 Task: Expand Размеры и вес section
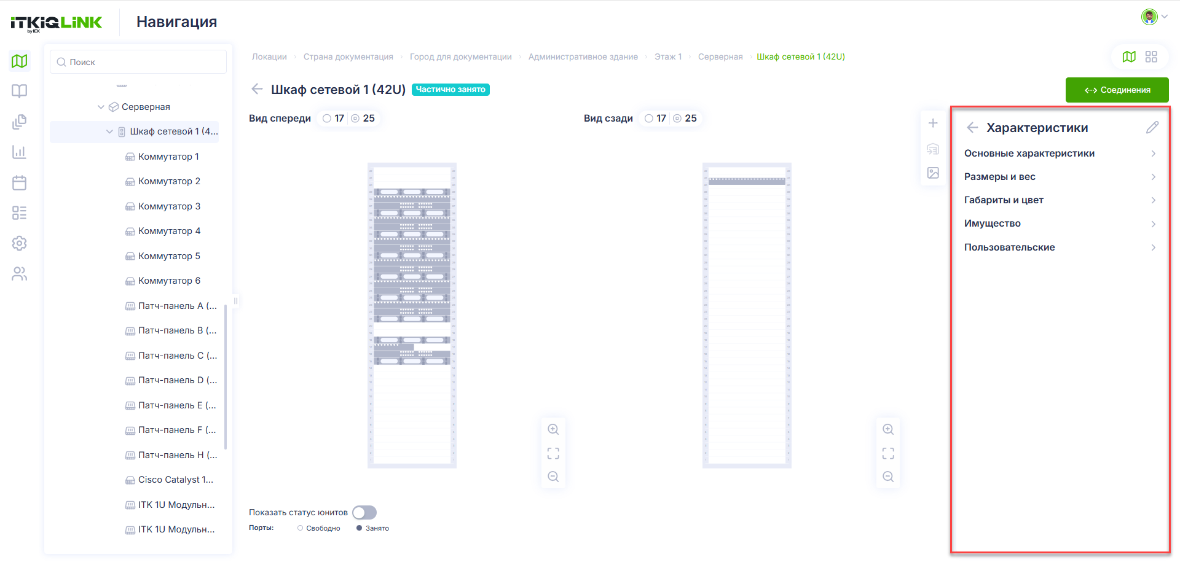[x=1060, y=177]
